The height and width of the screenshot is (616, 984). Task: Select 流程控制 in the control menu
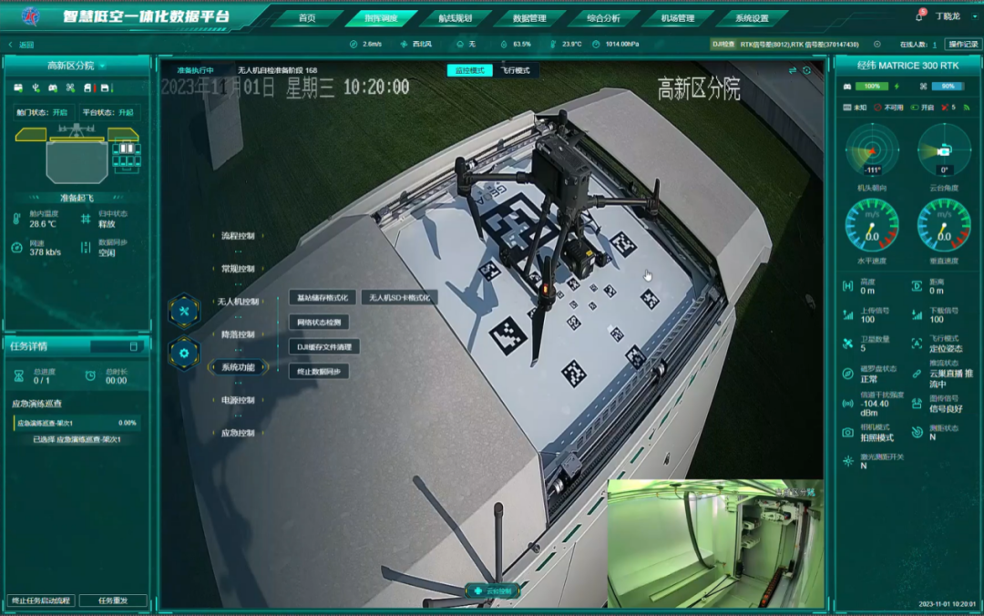[x=238, y=236]
